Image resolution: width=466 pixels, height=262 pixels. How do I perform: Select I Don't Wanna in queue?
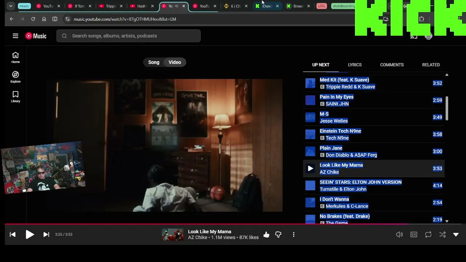pos(374,203)
